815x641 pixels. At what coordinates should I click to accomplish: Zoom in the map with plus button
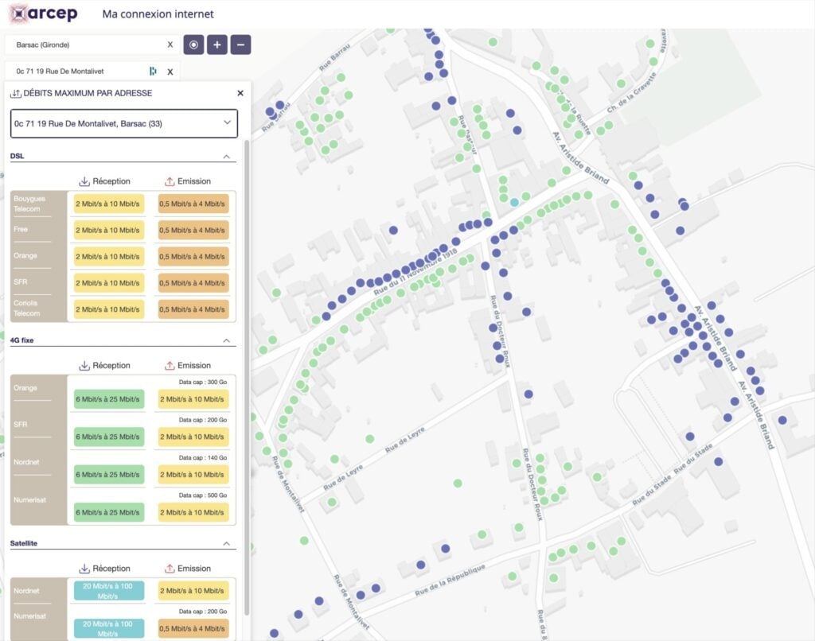217,45
